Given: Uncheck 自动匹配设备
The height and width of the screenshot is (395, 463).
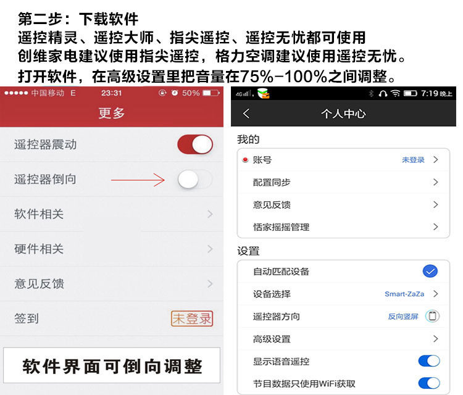Looking at the screenshot, I should (x=430, y=271).
